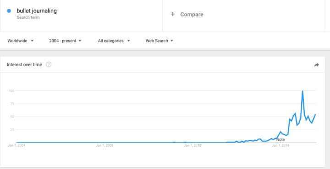The image size is (330, 169).
Task: Click the Jan 1, 2004 axis label
Action: (16, 145)
